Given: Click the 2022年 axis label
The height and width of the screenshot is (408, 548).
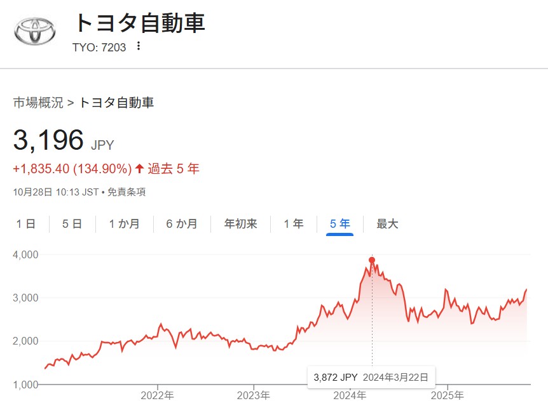Looking at the screenshot, I should 156,395.
